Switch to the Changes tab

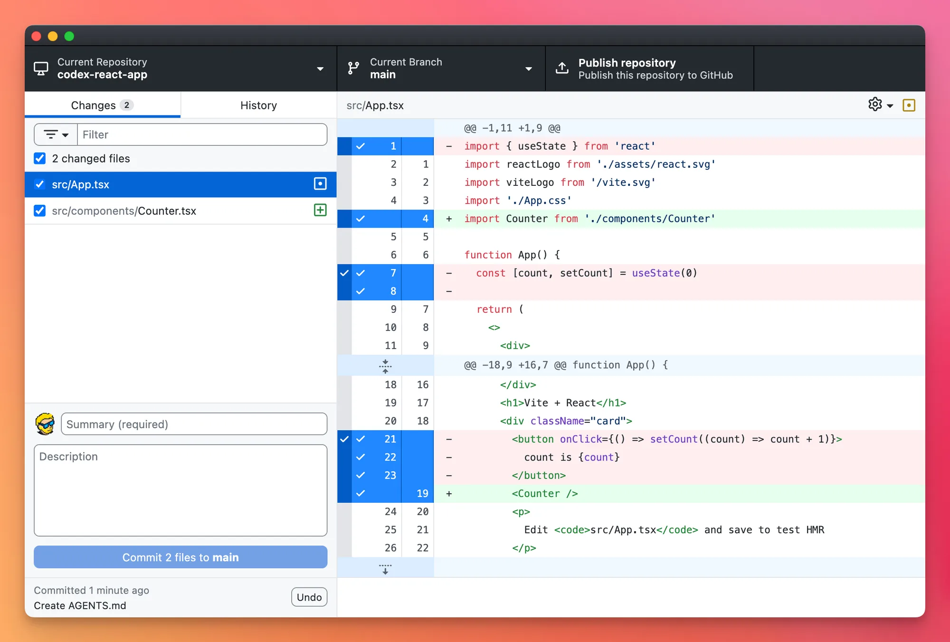pos(103,105)
